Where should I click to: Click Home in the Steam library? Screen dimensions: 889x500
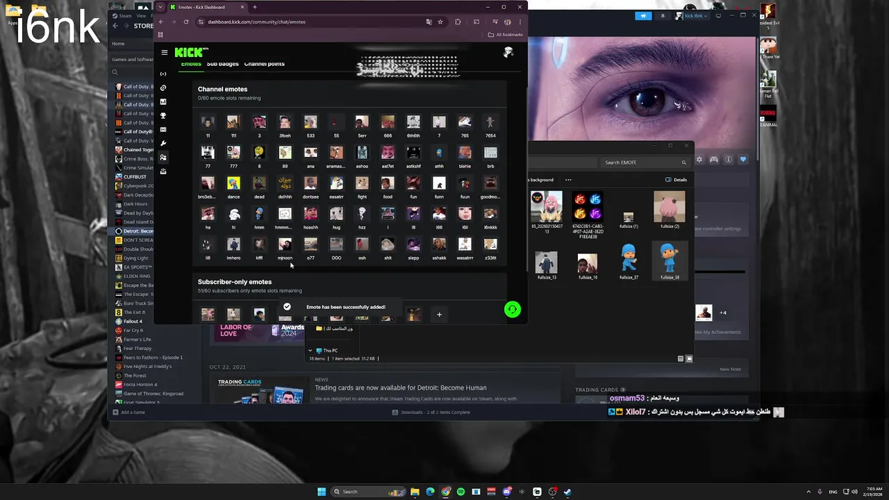tap(118, 44)
